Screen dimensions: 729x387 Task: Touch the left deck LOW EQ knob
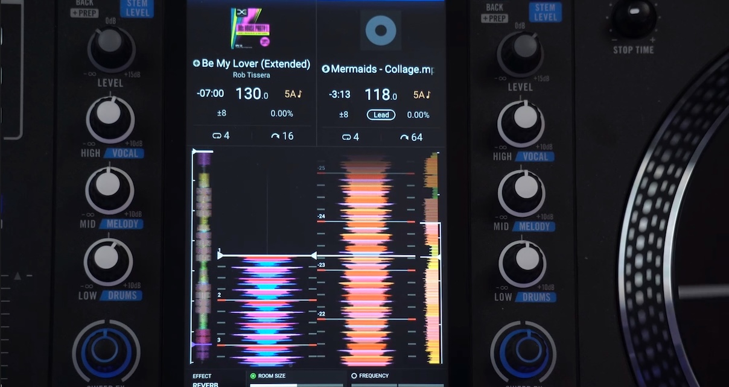point(107,261)
